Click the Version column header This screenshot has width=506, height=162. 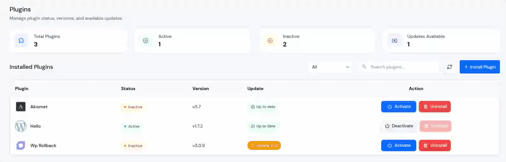[200, 88]
